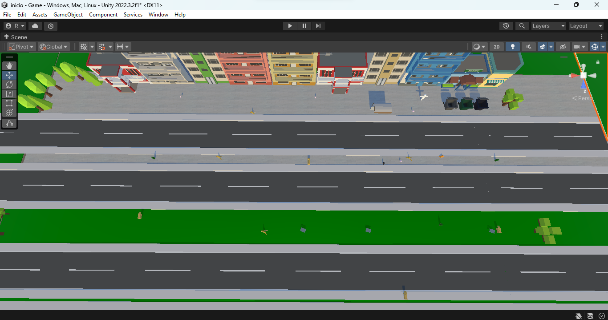Select the combined Transform tool
The image size is (608, 320).
[9, 113]
